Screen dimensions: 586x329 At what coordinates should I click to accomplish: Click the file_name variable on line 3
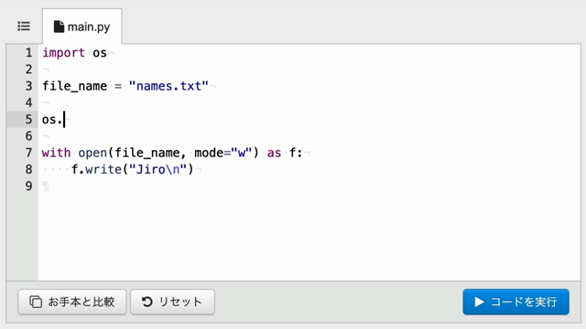tap(74, 86)
